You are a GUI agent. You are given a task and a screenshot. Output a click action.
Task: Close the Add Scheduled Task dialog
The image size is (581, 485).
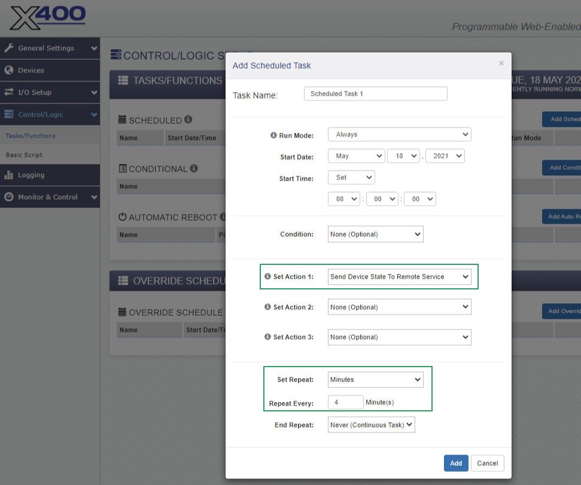(501, 63)
